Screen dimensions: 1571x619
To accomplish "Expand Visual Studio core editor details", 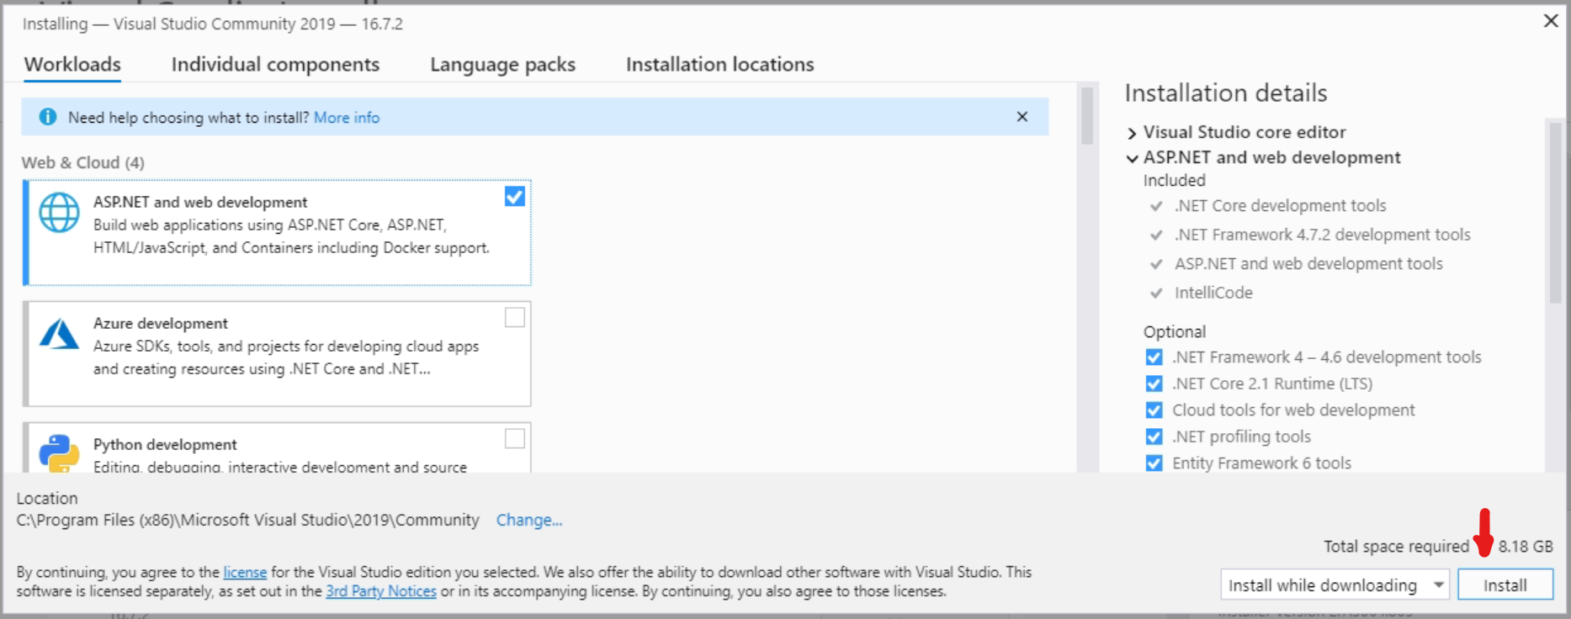I will point(1133,133).
